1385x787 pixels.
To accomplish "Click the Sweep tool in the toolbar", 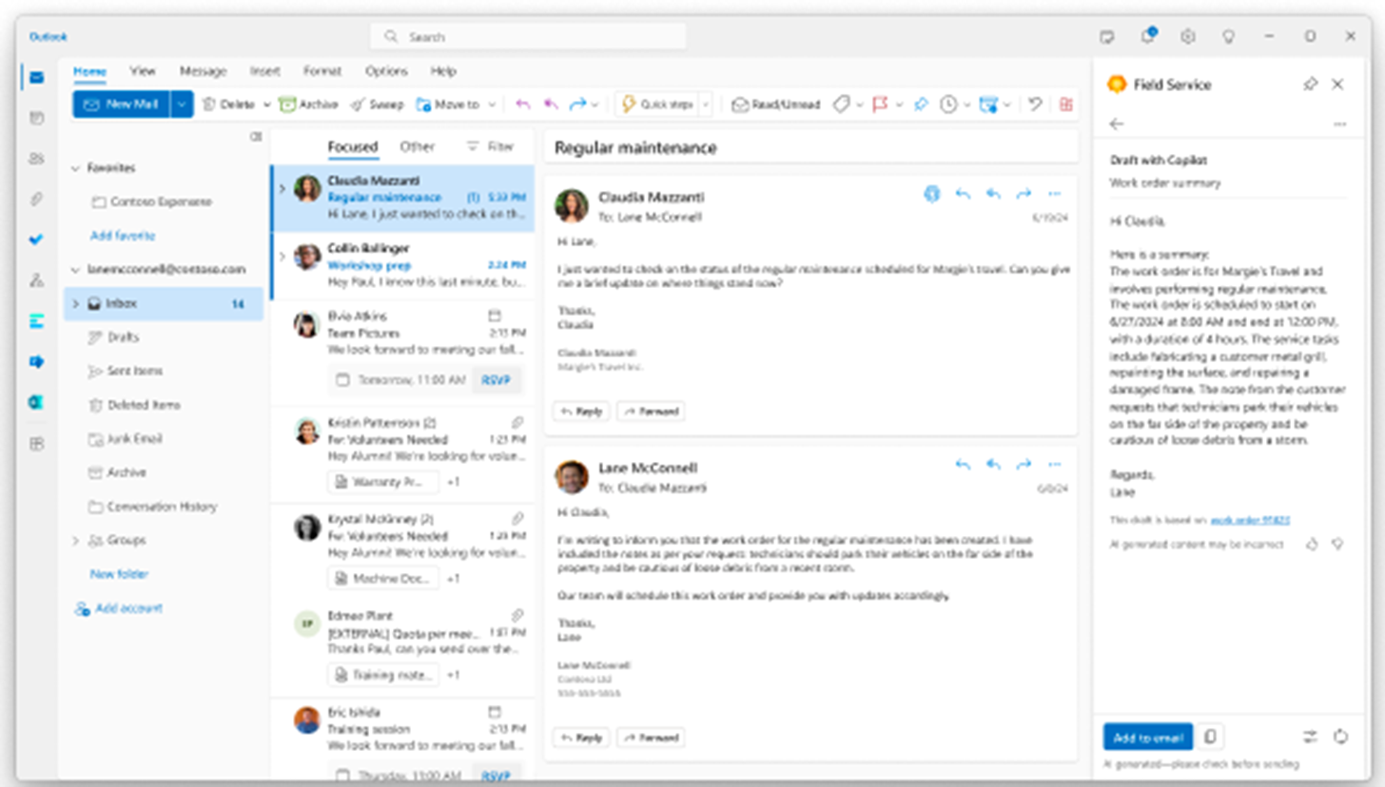I will point(377,105).
